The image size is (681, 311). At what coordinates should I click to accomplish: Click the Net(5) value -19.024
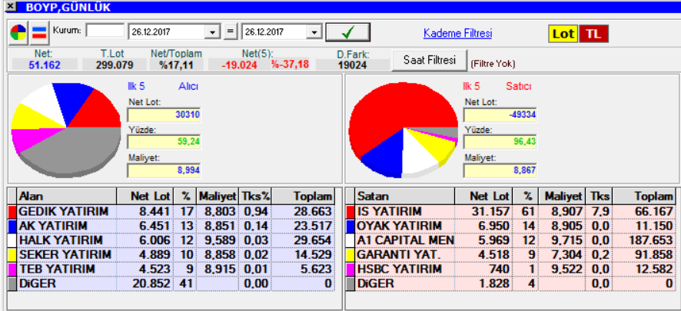(x=240, y=65)
